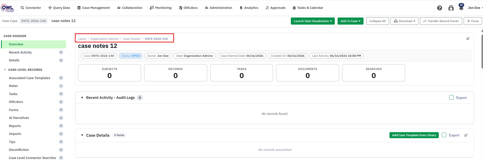Viewport: 483px width, 160px height.
Task: Click the Status OPEN badge
Action: (131, 56)
